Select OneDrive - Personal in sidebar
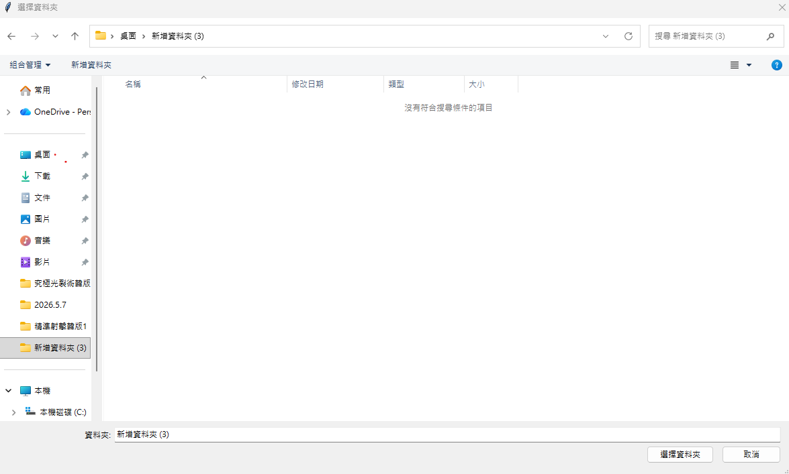 54,111
